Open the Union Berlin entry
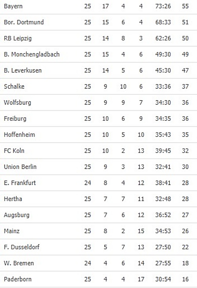197x288 pixels. click(x=20, y=167)
